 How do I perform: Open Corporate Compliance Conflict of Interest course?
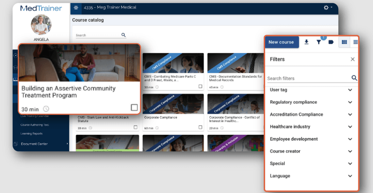pyautogui.click(x=234, y=119)
